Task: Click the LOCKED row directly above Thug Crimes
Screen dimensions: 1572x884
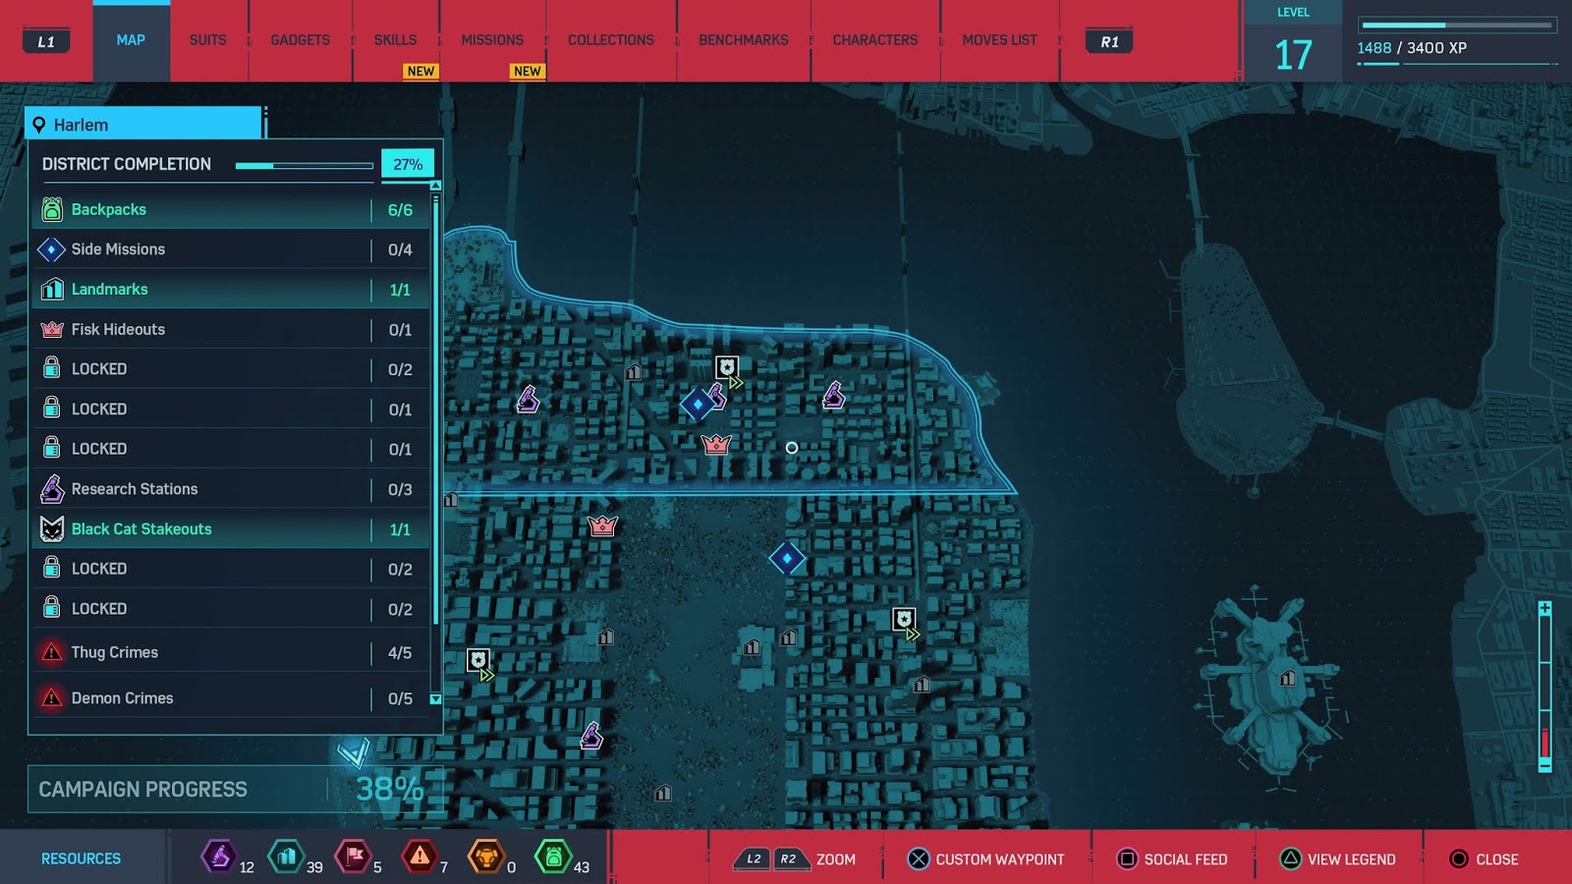Action: pos(231,609)
